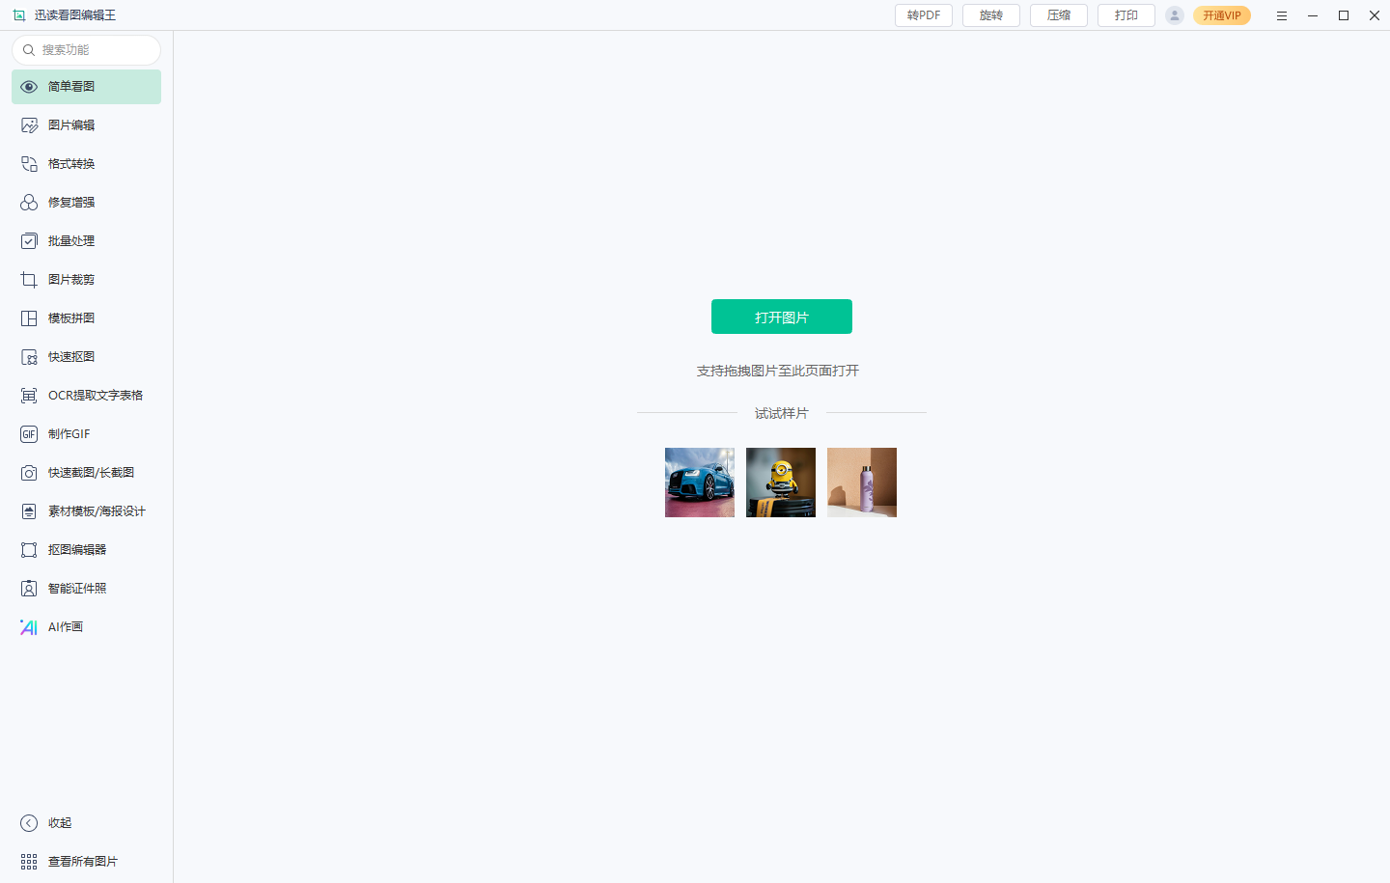The width and height of the screenshot is (1390, 883).
Task: Launch the AI作画 icon
Action: [29, 627]
